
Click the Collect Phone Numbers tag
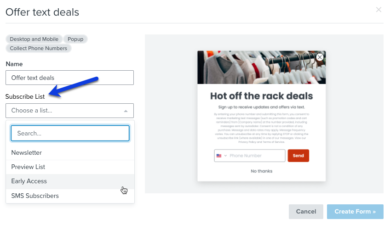[x=39, y=48]
